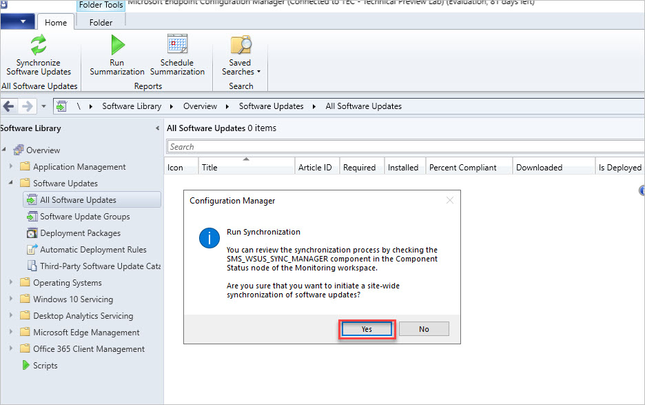Open the Saved Searches dropdown arrow
Viewport: 645px width, 405px height.
258,72
